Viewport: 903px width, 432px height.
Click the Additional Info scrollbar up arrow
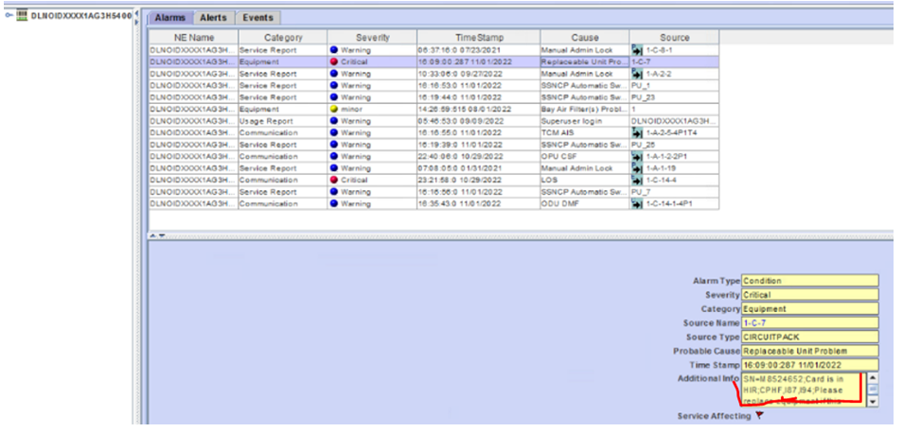pyautogui.click(x=873, y=378)
